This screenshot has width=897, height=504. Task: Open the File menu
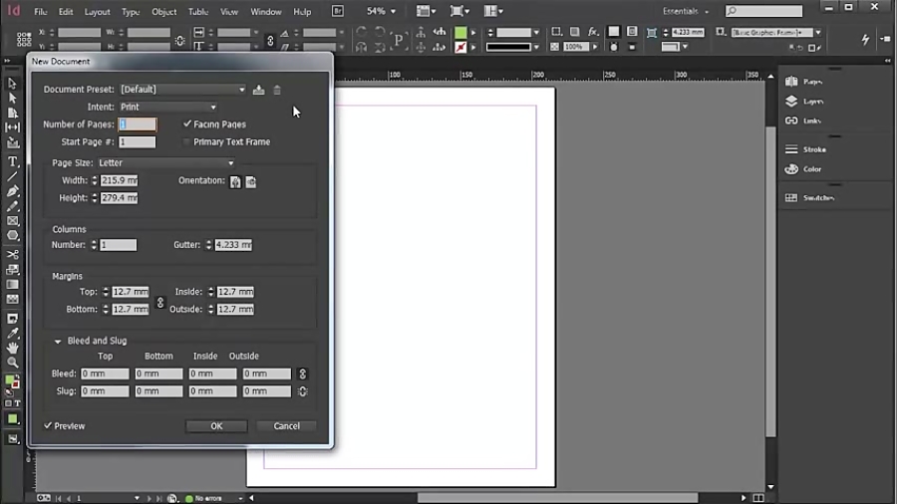[41, 11]
